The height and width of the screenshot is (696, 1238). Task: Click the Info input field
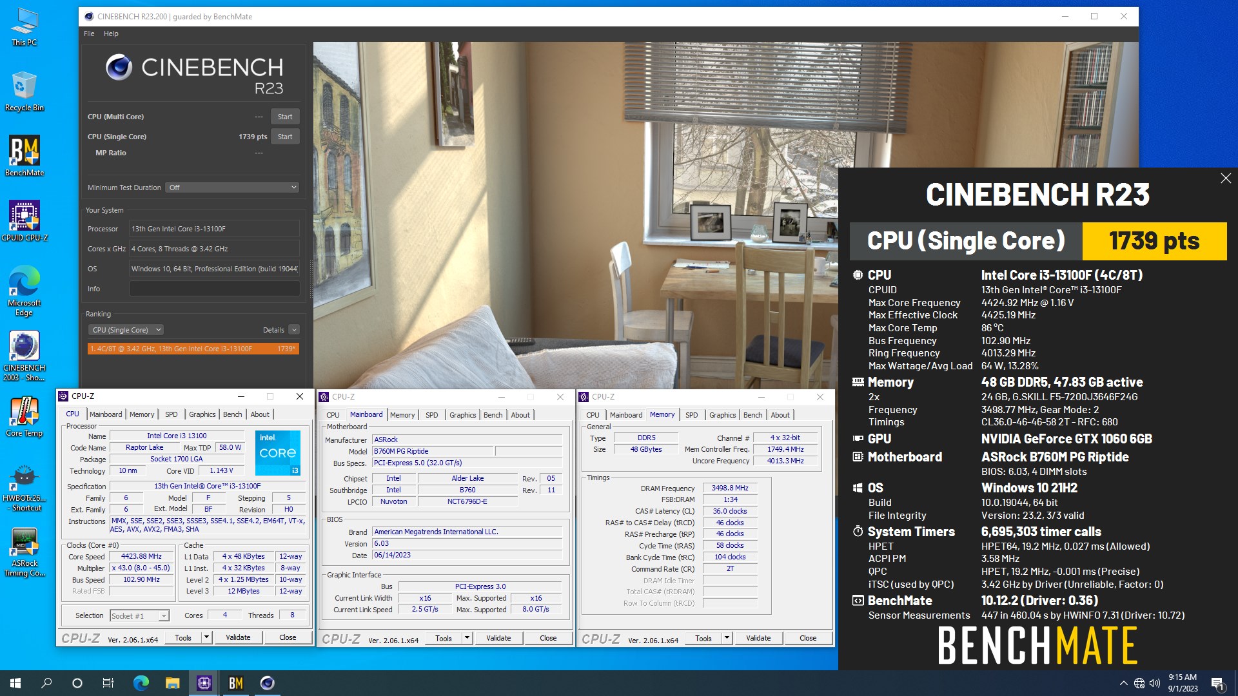tap(214, 289)
